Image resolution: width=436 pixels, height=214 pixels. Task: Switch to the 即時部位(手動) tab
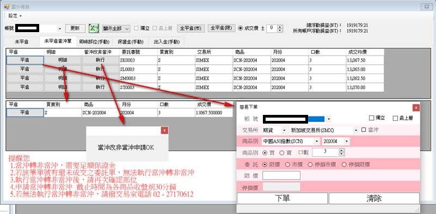click(94, 42)
